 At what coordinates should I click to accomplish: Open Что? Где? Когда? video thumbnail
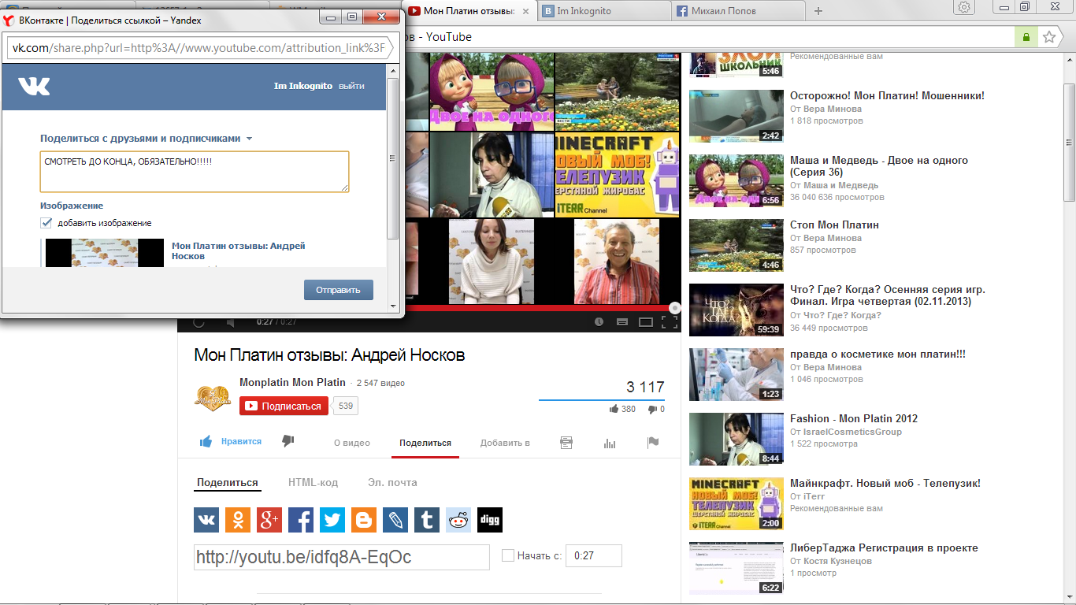coord(736,310)
